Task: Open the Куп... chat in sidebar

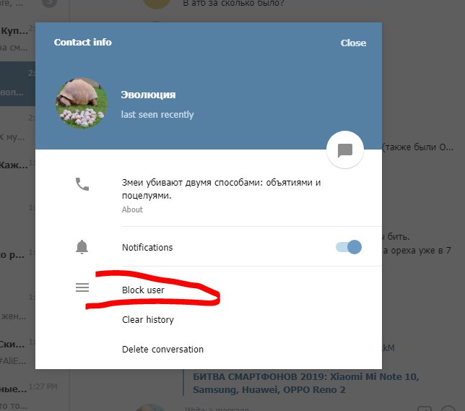Action: click(17, 38)
